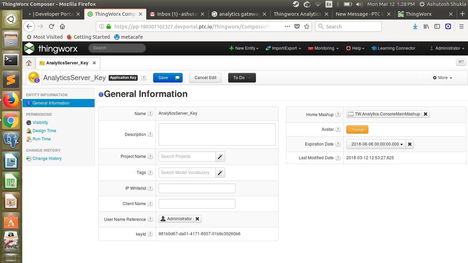Expand the New Entity dropdown
Viewport: 468px width, 263px height.
coord(244,48)
